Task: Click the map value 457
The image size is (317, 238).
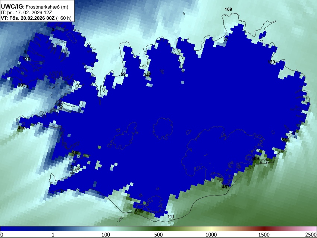Action: (226, 187)
